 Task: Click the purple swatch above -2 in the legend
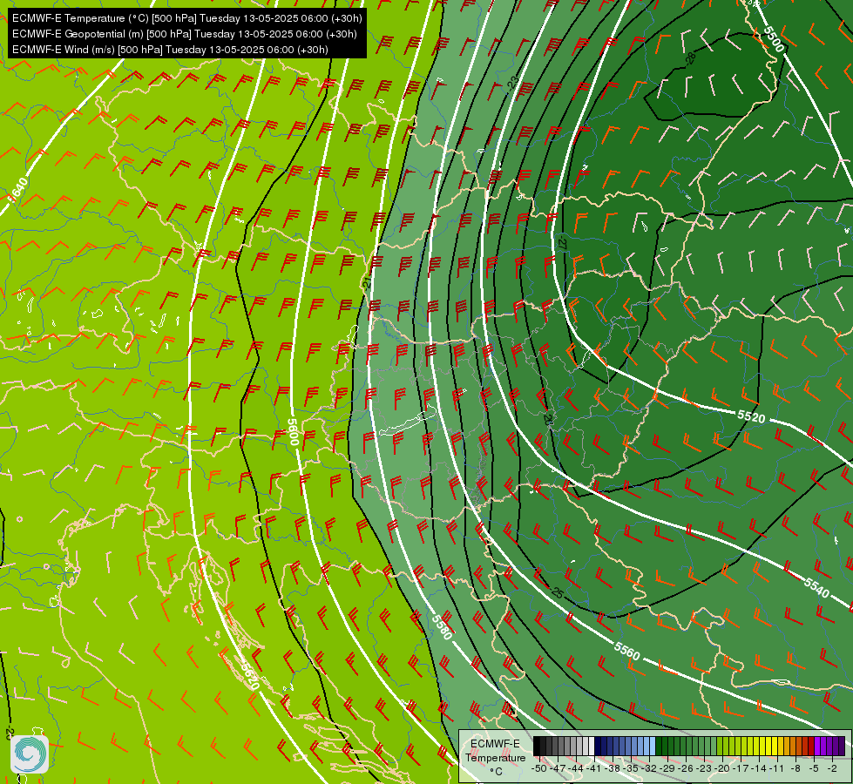coord(829,746)
